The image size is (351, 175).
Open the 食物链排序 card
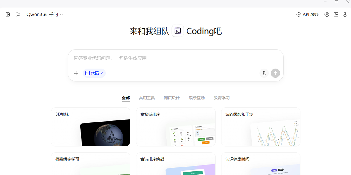point(176,127)
